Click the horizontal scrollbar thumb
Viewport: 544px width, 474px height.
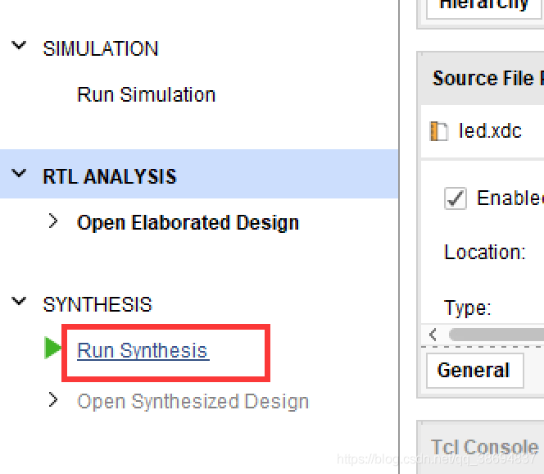[496, 335]
